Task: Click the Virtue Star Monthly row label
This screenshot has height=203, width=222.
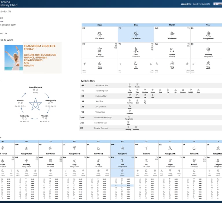Action: pyautogui.click(x=103, y=118)
